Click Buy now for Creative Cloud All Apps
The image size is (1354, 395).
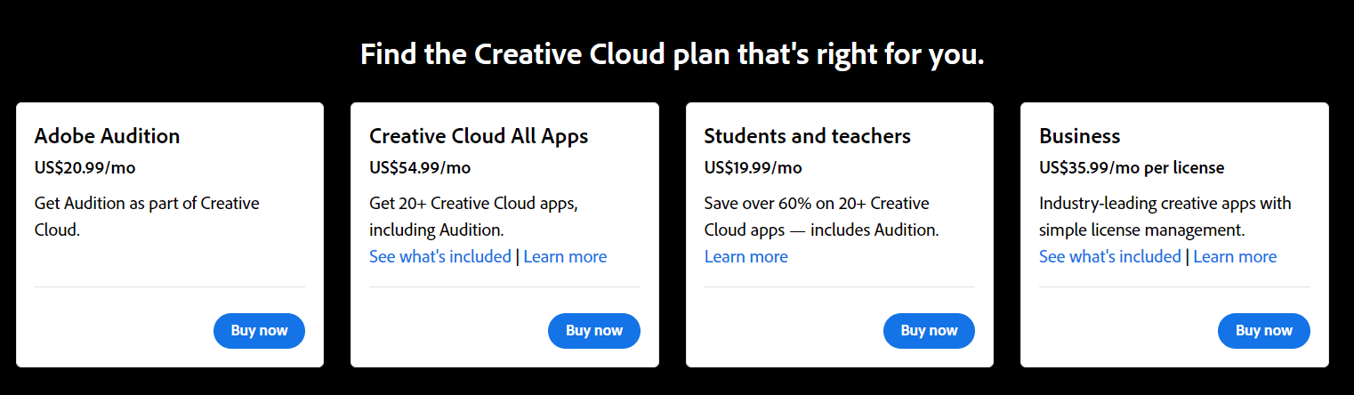594,331
